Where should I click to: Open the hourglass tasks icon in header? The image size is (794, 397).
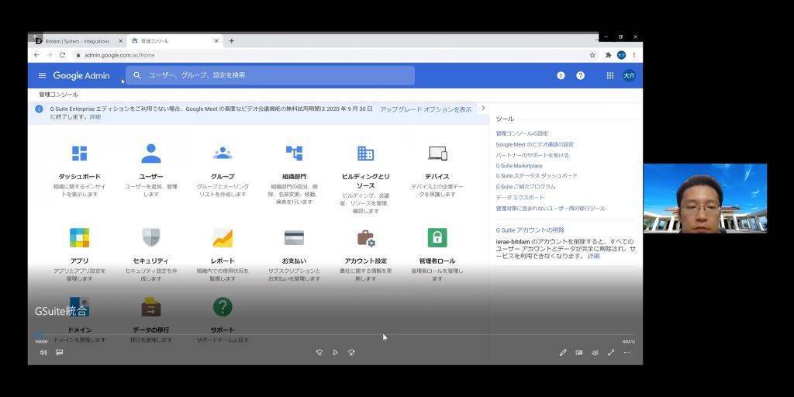561,75
